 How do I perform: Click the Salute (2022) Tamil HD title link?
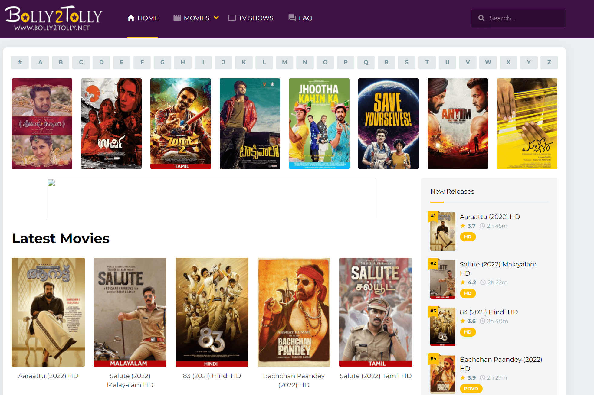(x=376, y=376)
